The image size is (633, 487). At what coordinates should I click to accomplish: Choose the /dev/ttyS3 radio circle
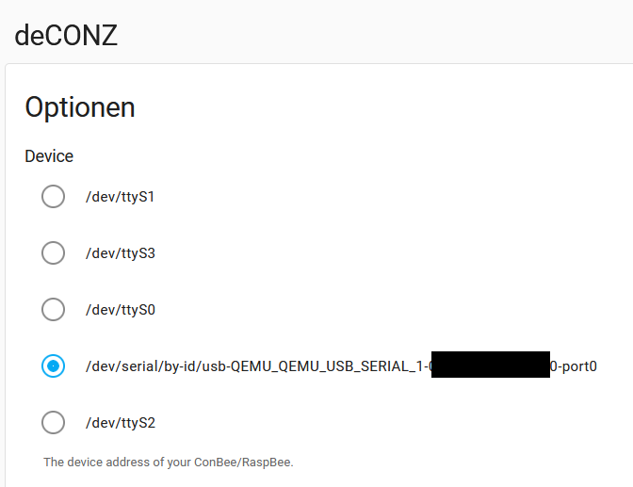pyautogui.click(x=53, y=253)
